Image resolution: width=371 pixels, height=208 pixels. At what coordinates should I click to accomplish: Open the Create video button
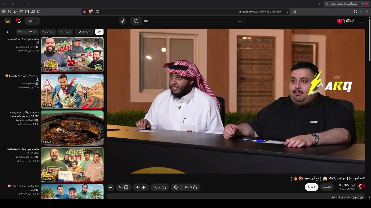tap(32, 21)
